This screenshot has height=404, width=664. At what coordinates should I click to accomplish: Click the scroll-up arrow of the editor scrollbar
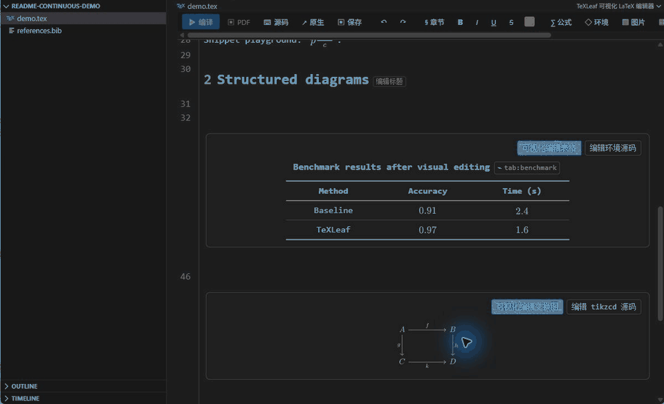660,44
